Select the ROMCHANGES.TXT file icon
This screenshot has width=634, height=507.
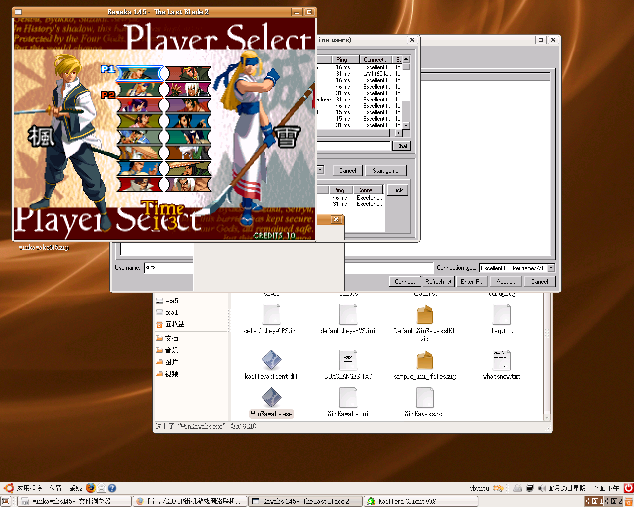(x=348, y=360)
